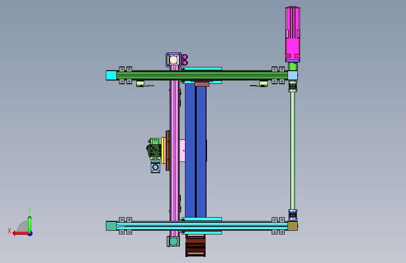
Task: Select the olive corner block on cyan rail
Action: pyautogui.click(x=293, y=226)
